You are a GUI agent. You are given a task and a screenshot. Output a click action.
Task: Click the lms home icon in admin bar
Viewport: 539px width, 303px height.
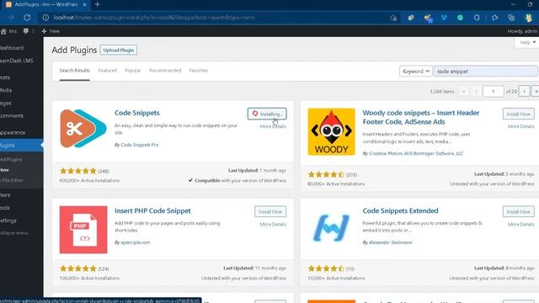pyautogui.click(x=8, y=31)
